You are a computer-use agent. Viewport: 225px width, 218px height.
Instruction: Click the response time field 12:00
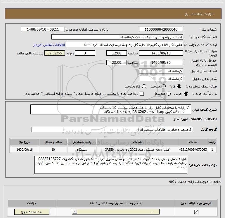point(117,53)
